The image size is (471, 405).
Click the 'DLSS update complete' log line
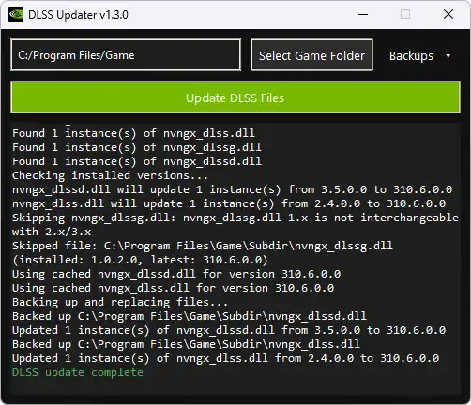tap(78, 372)
